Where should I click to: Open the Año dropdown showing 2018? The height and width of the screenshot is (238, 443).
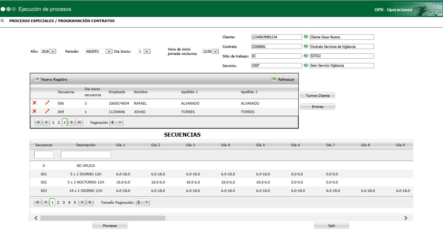pos(49,51)
